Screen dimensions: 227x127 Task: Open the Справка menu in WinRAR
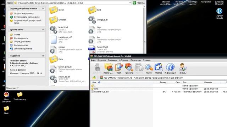click(x=146, y=60)
